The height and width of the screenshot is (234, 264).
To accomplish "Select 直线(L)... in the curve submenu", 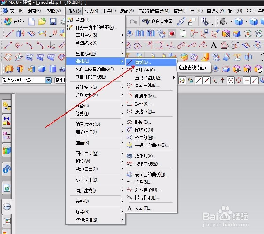I will click(x=151, y=62).
